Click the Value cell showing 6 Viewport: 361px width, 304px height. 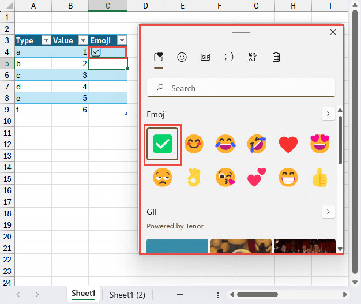70,110
